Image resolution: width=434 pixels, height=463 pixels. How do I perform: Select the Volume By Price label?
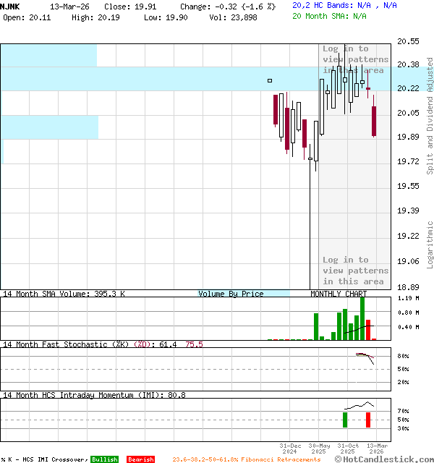pyautogui.click(x=231, y=294)
